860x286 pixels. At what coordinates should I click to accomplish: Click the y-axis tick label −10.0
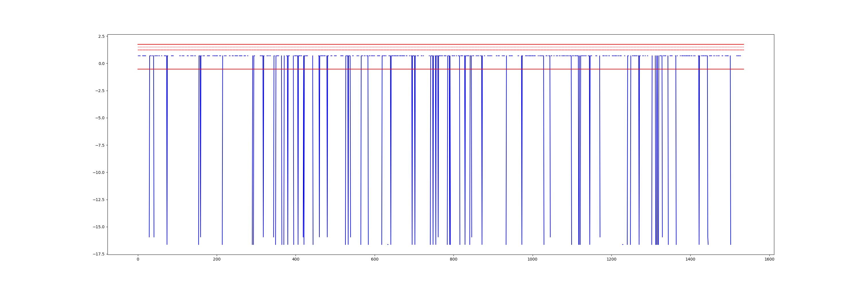pos(99,173)
